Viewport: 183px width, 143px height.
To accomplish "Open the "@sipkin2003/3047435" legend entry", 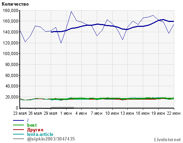I will pyautogui.click(x=51, y=139).
